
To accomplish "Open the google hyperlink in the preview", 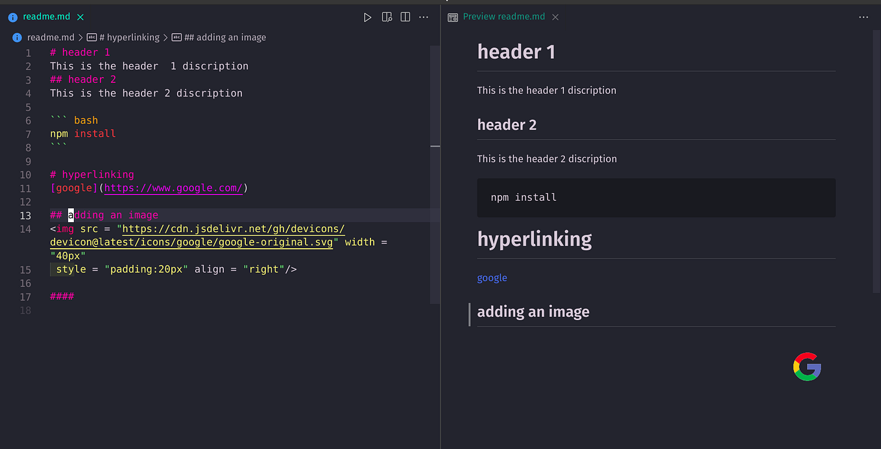I will (x=492, y=277).
